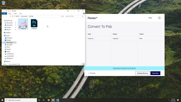The width and height of the screenshot is (181, 102).
Task: Click My Files in the address bar path
Action: coord(31,16)
